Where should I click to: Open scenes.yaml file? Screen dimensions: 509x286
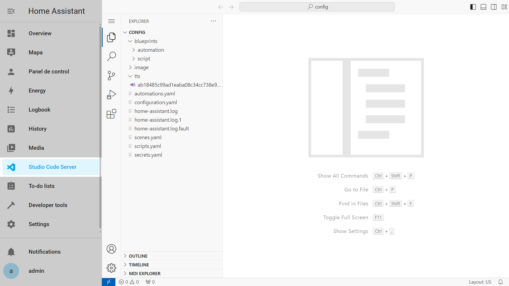point(172,137)
